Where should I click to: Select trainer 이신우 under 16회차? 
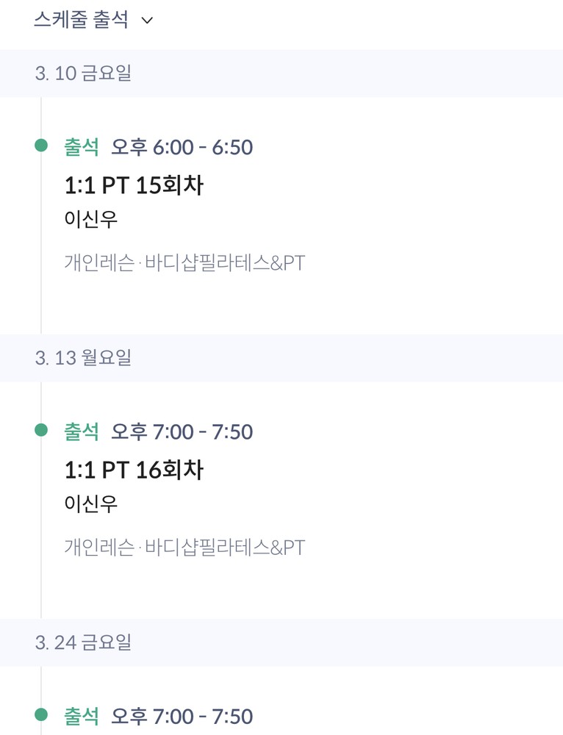coord(91,503)
